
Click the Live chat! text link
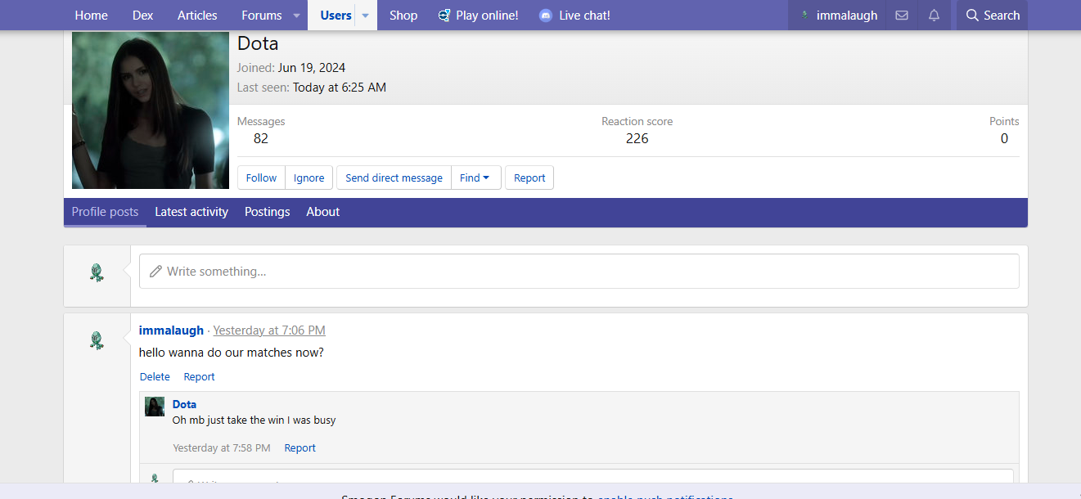584,16
